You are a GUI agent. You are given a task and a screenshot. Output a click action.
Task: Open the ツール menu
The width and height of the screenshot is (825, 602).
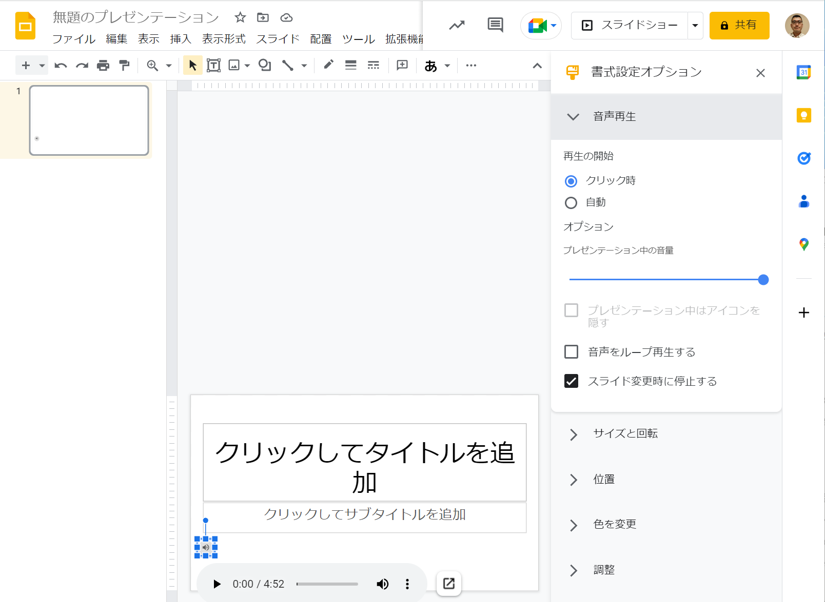[358, 39]
